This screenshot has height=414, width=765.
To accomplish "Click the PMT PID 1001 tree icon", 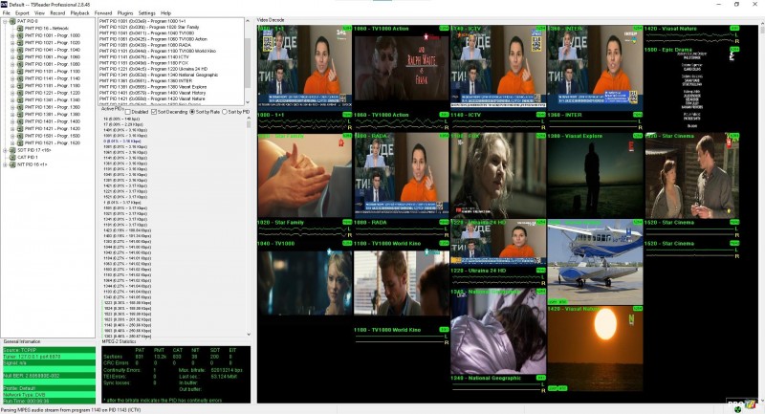I will (x=19, y=35).
